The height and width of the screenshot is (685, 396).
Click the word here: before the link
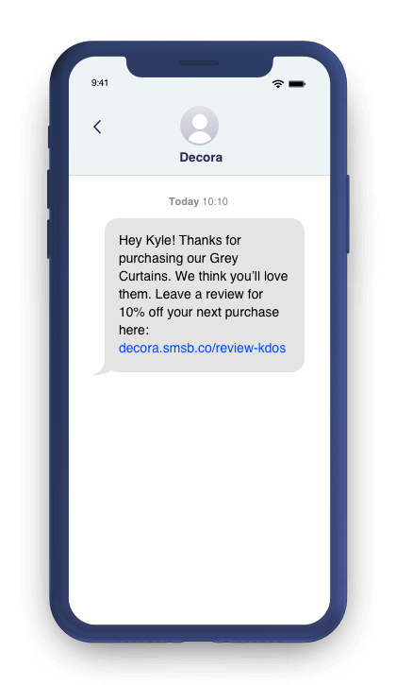click(134, 330)
